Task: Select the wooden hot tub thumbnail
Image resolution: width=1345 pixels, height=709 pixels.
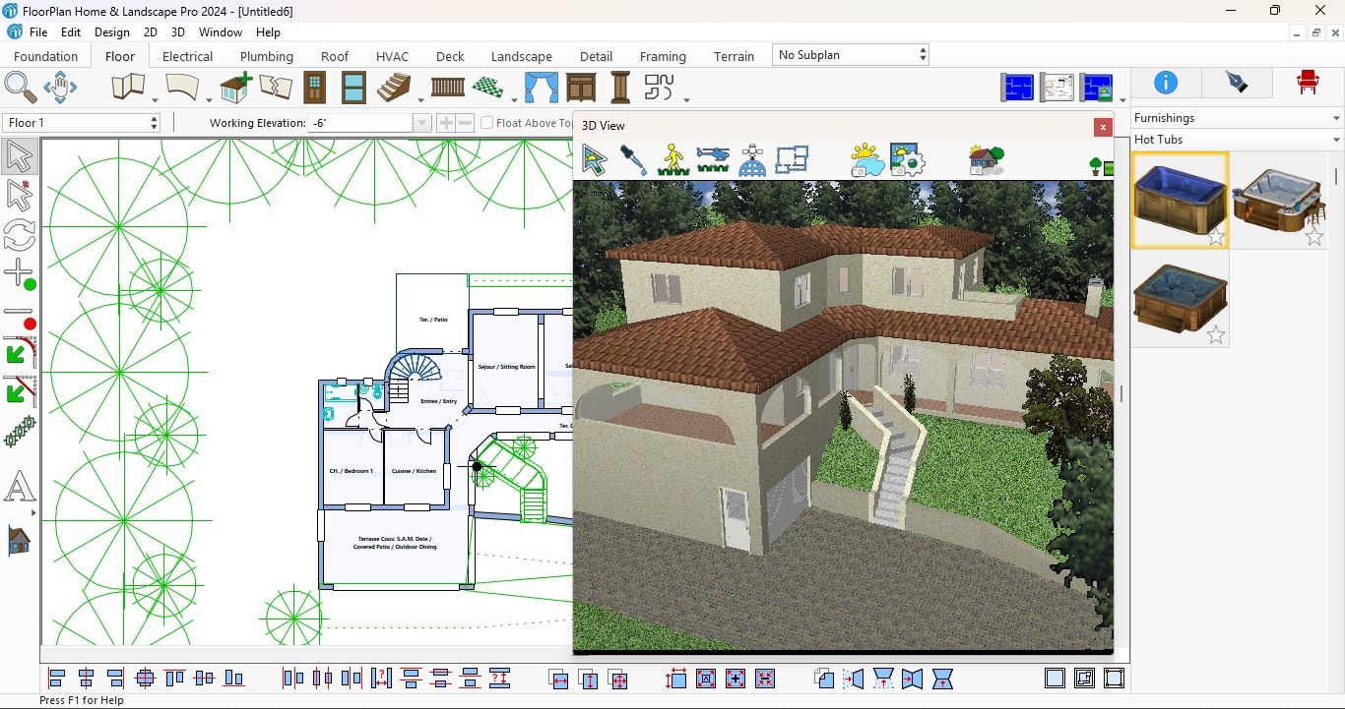Action: pyautogui.click(x=1279, y=200)
